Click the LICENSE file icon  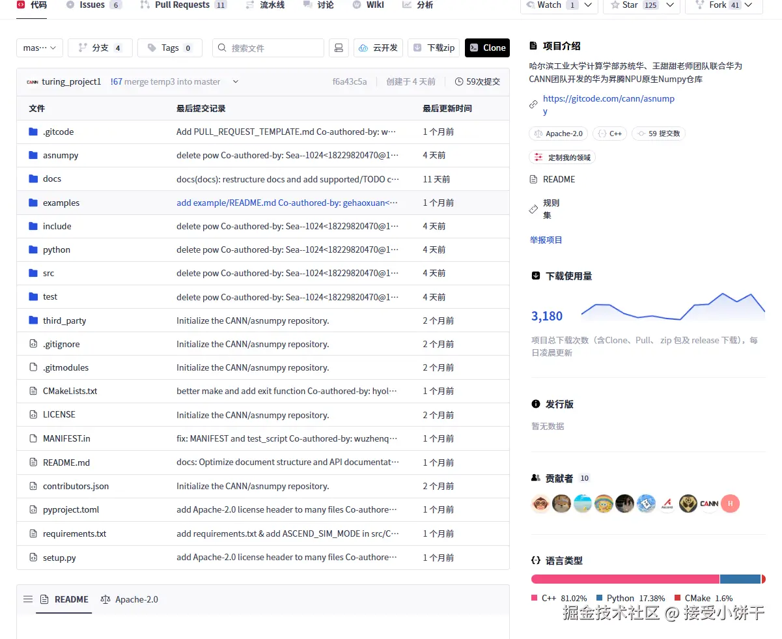[x=33, y=414]
